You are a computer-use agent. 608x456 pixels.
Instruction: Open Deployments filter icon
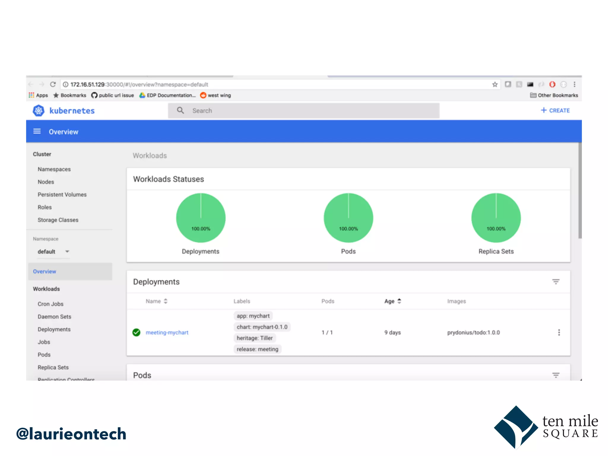(556, 281)
